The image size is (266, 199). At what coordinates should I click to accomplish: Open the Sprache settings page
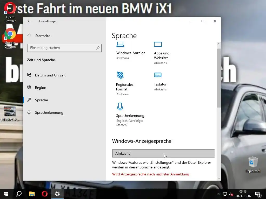click(x=41, y=100)
